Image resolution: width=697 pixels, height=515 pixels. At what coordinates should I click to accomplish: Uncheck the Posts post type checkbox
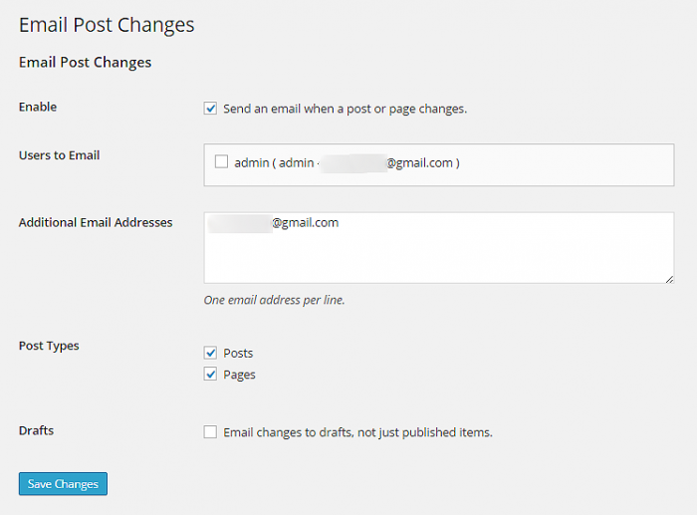click(x=210, y=353)
